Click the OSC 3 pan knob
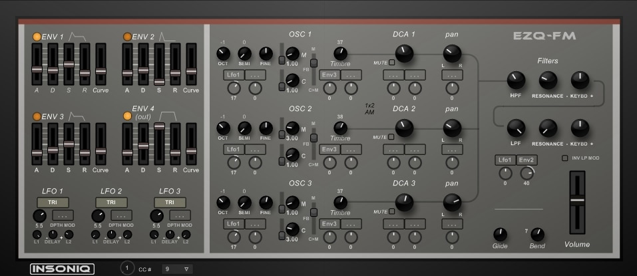This screenshot has height=276, width=637. click(452, 203)
